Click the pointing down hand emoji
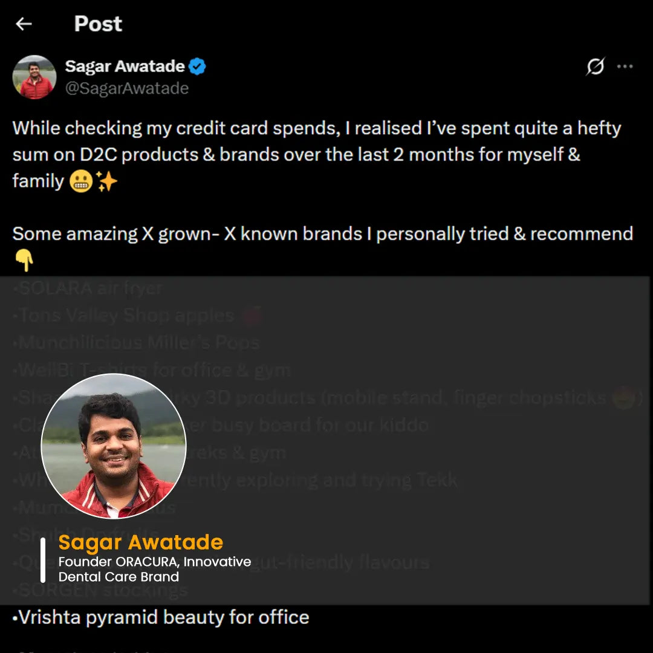The height and width of the screenshot is (653, 653). (x=24, y=261)
